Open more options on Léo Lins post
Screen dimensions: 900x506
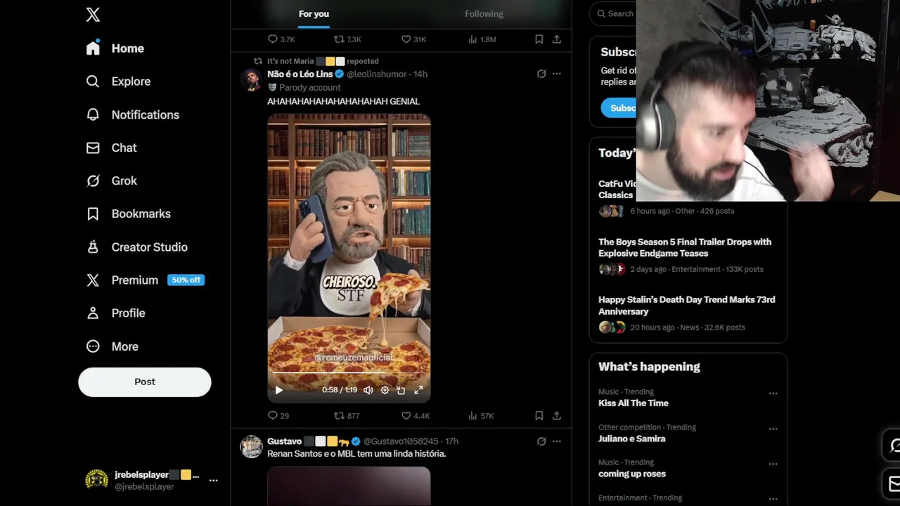click(x=557, y=74)
